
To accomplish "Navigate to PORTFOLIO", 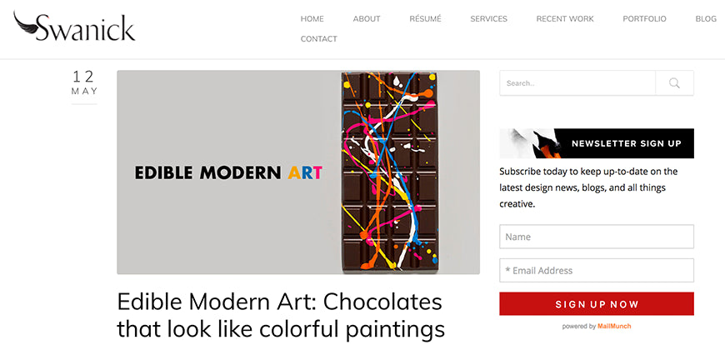I will point(644,19).
